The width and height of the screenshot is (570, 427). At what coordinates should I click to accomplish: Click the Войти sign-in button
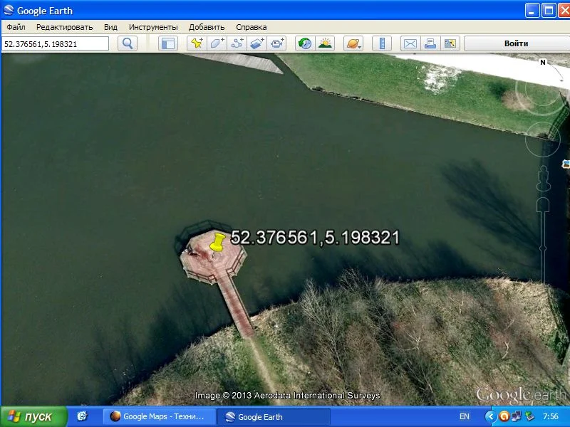[516, 43]
